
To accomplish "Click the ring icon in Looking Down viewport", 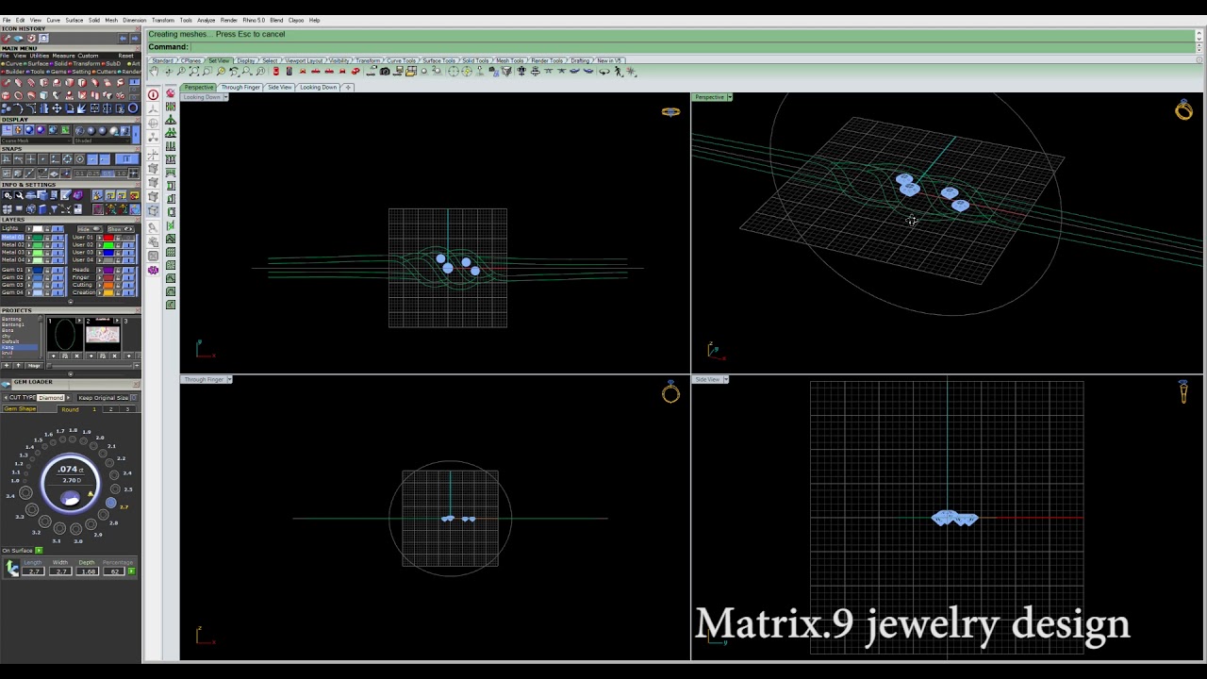I will pyautogui.click(x=670, y=111).
